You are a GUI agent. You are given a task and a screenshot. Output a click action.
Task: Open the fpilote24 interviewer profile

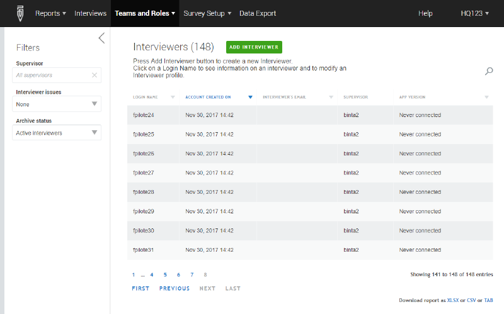pos(144,115)
